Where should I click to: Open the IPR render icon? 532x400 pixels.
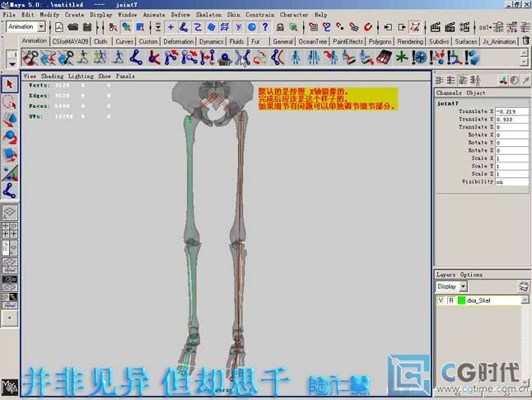tap(450, 27)
